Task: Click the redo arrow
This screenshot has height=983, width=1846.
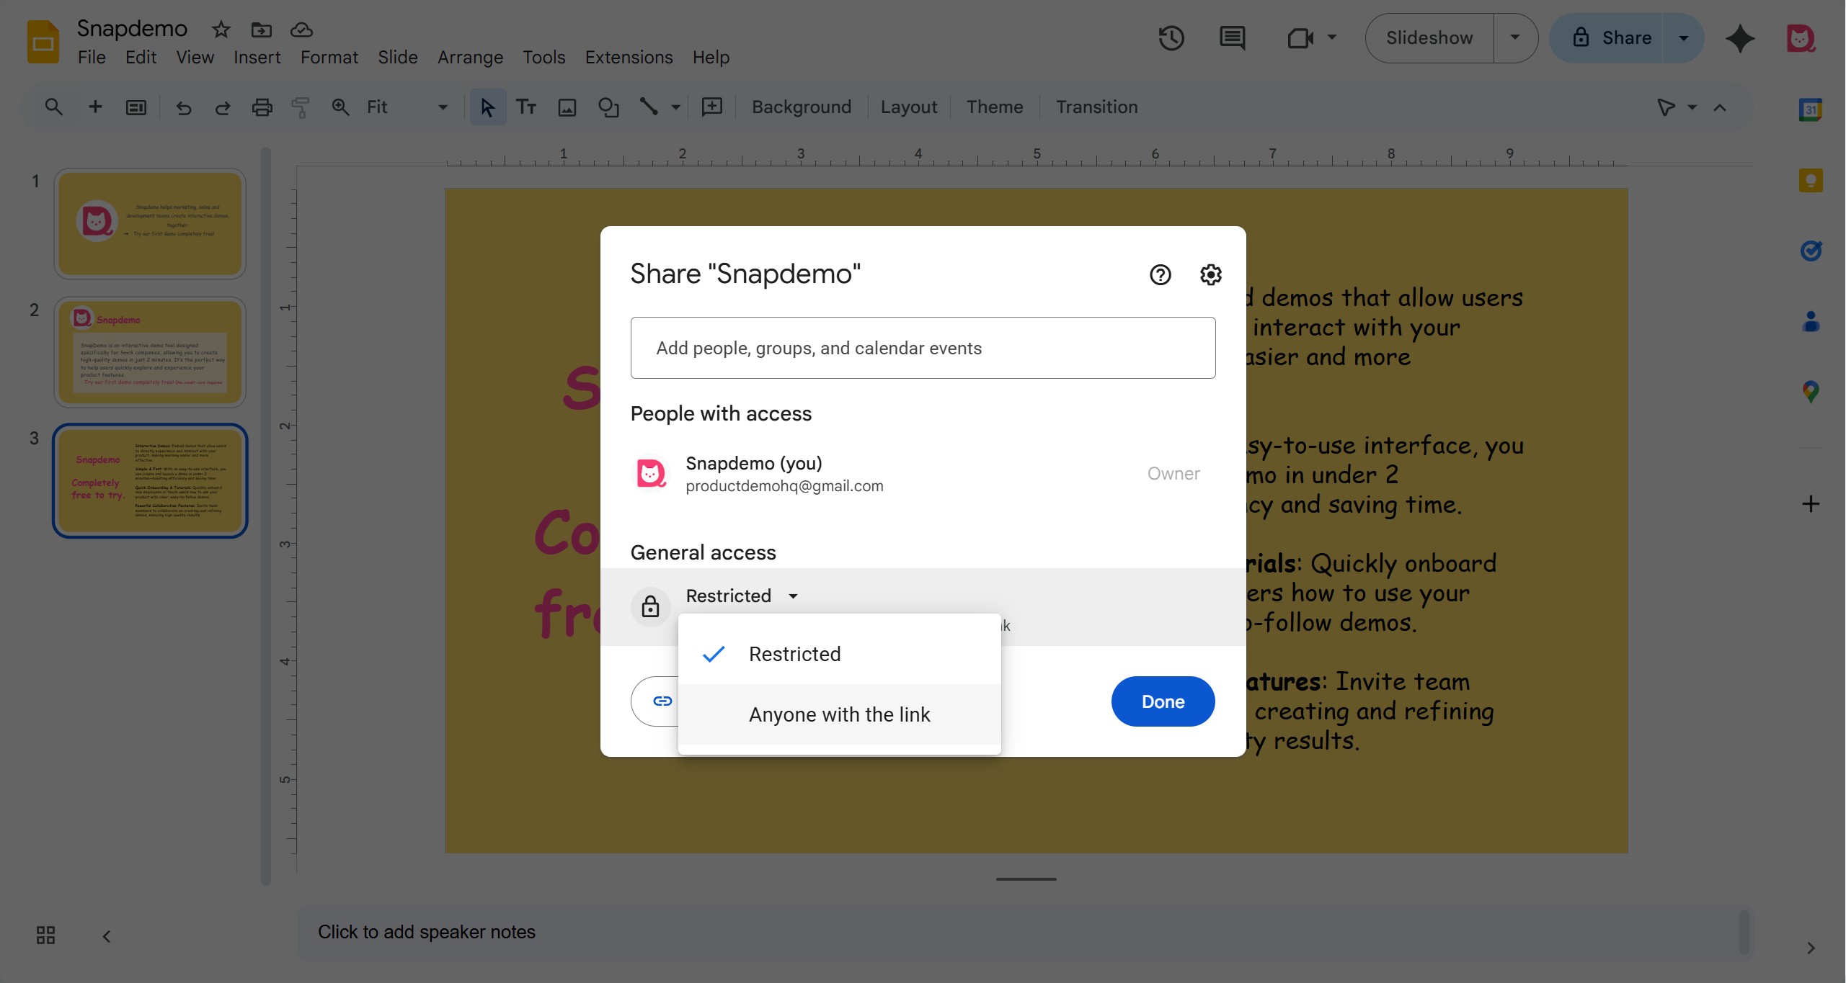Action: pyautogui.click(x=223, y=107)
